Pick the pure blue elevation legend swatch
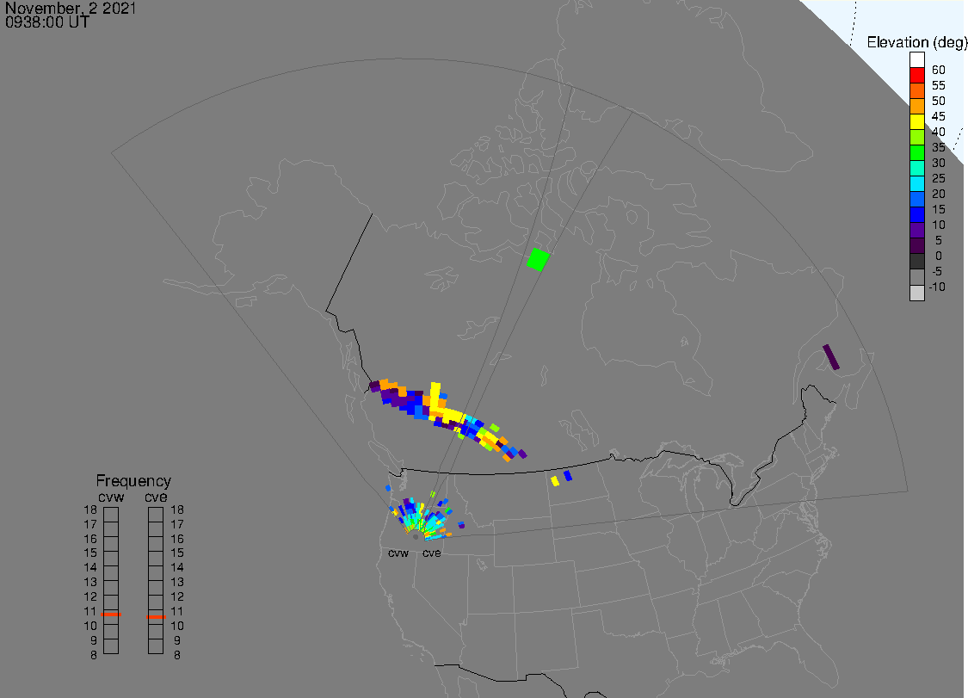Screen dimensions: 968x698 (916, 214)
